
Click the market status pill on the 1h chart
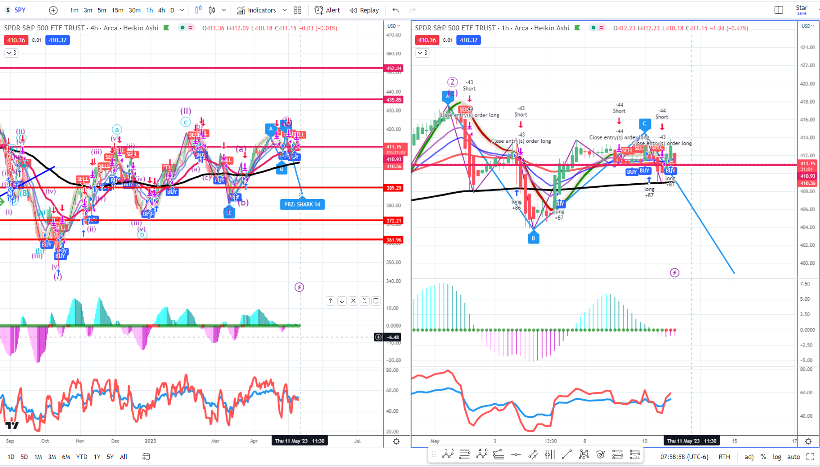point(598,28)
